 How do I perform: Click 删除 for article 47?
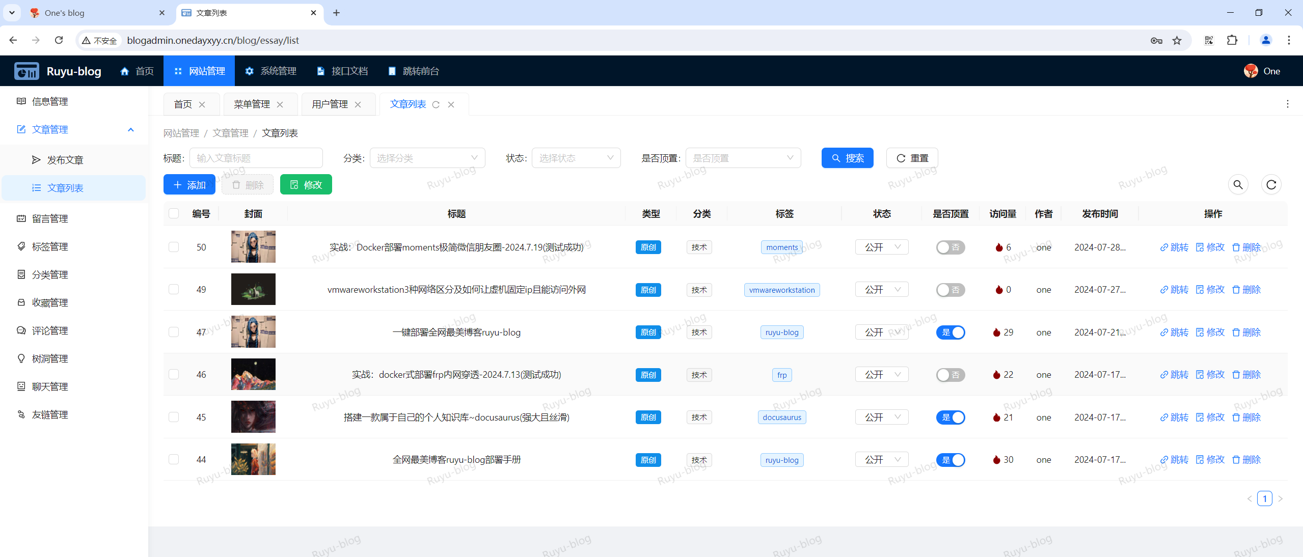coord(1246,332)
